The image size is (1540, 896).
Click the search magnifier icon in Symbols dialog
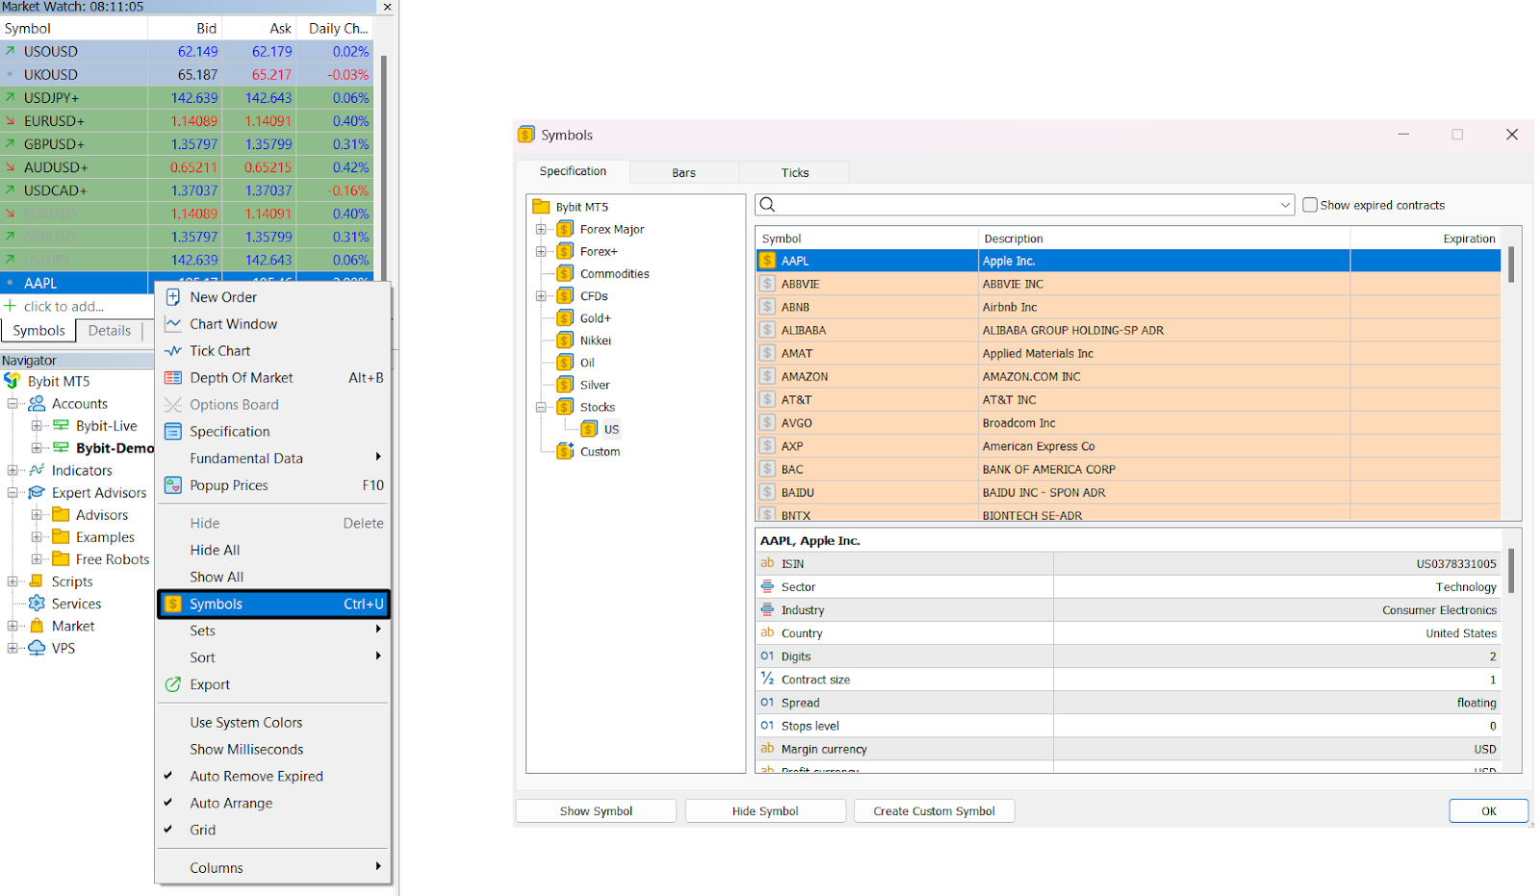(767, 204)
